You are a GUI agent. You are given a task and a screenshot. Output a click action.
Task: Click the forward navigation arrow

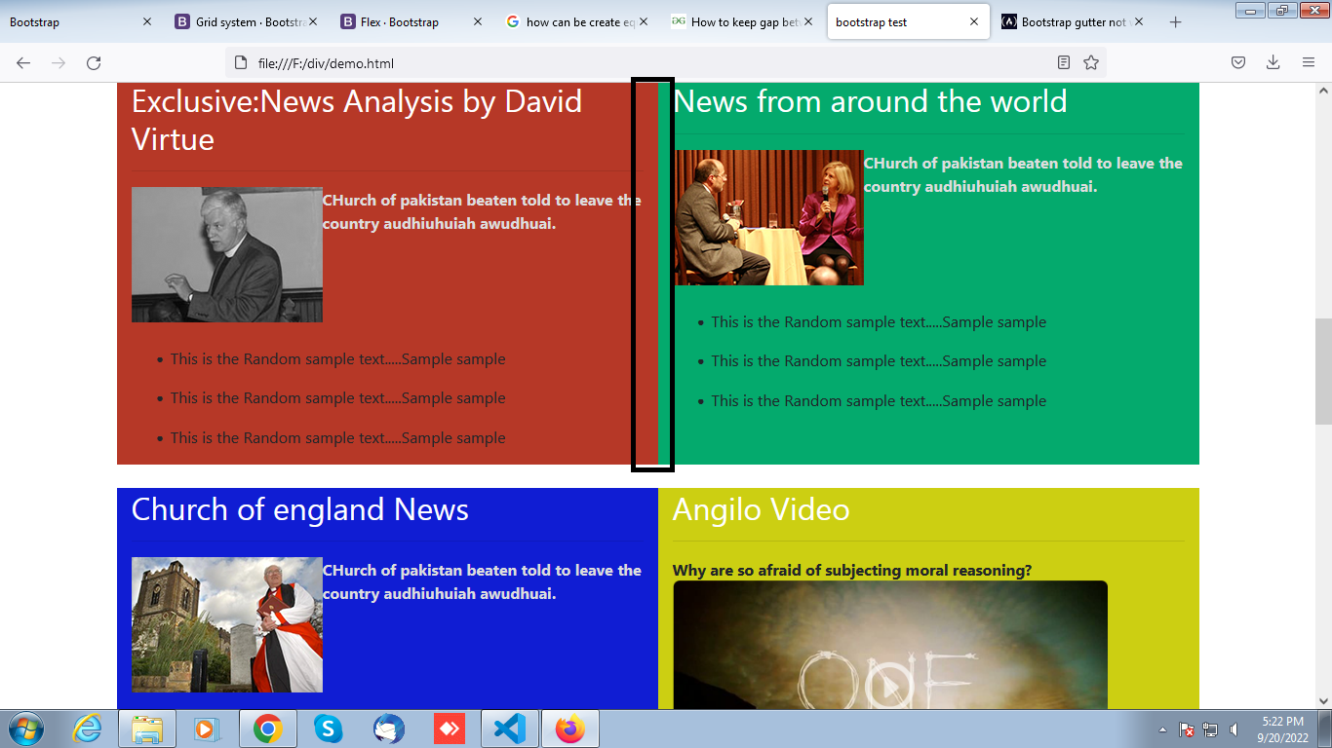59,63
